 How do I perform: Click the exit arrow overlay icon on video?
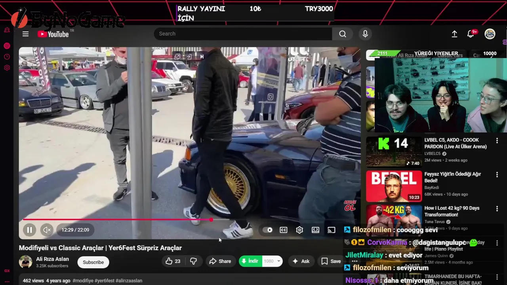(189, 57)
